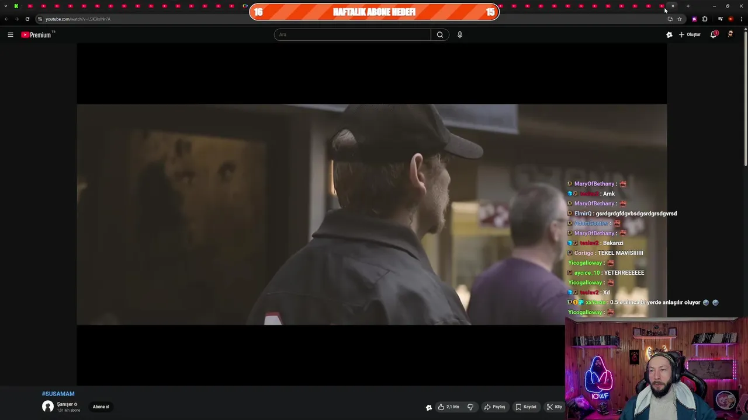748x420 pixels.
Task: Go to YouTube Premium home logo
Action: (x=36, y=34)
